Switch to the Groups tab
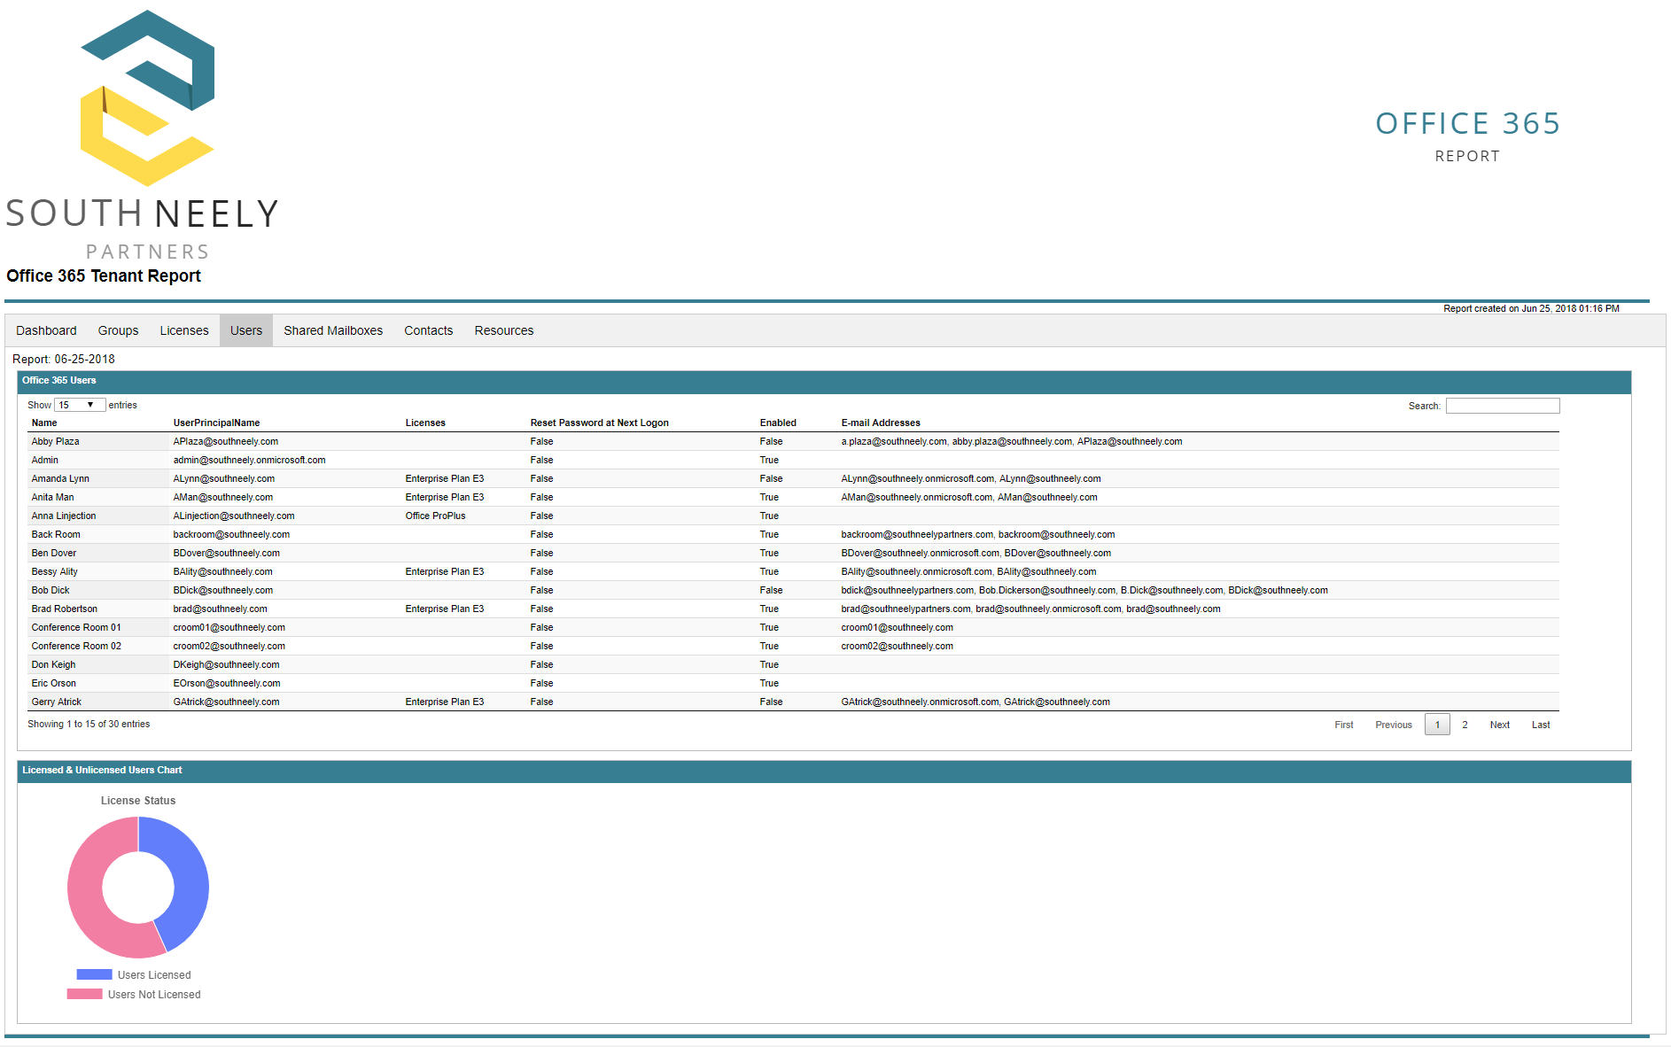The image size is (1671, 1047). pos(118,330)
